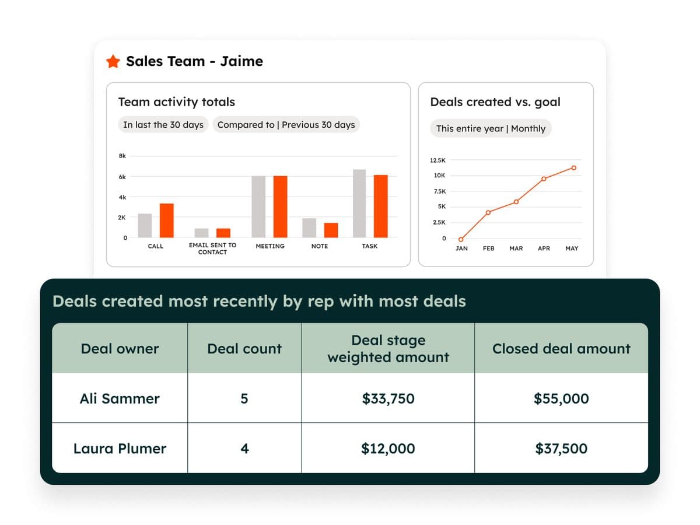Click the JAN data point on line chart

[461, 239]
